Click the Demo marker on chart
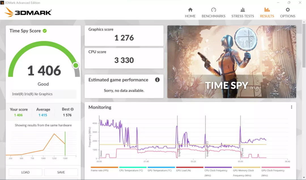Screen dimensions: 306x180 pyautogui.click(x=101, y=154)
